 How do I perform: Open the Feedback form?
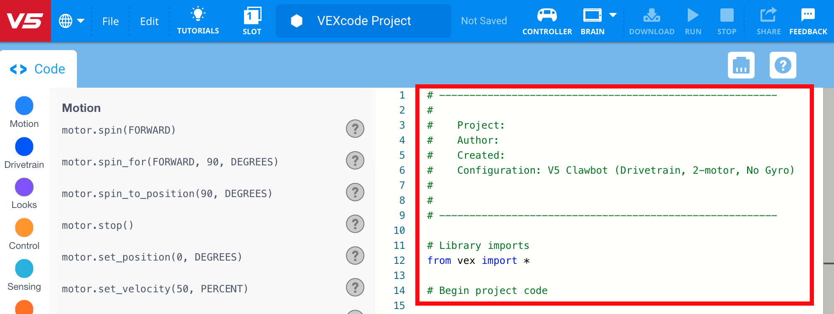pos(808,20)
